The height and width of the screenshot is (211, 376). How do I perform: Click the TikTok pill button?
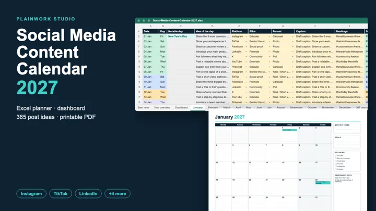pos(61,193)
